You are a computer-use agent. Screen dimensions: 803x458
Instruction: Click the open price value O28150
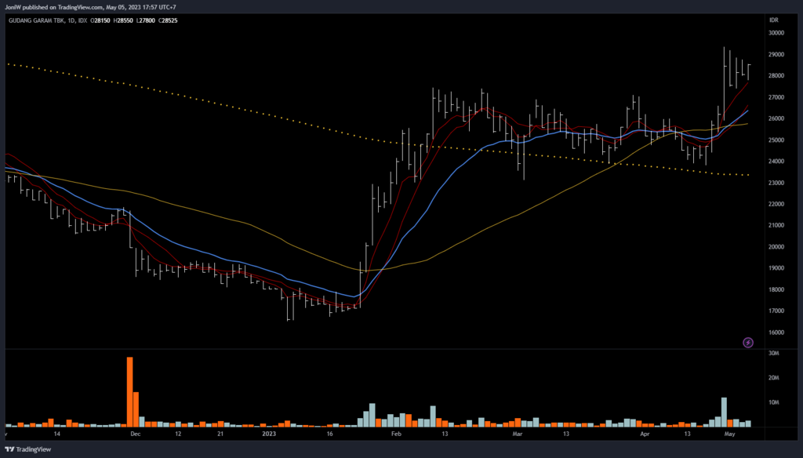pos(101,20)
